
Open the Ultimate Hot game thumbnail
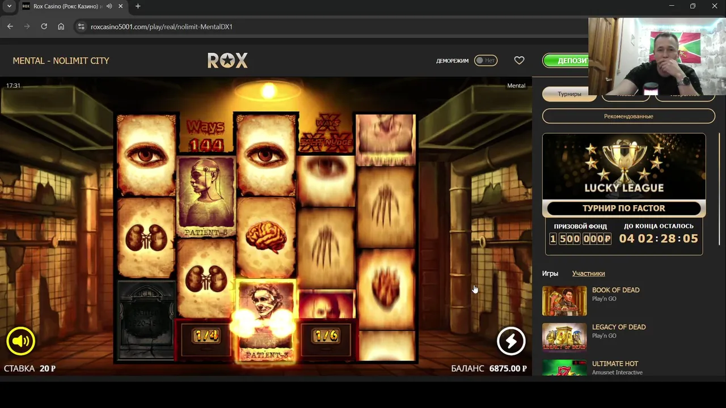tap(564, 368)
